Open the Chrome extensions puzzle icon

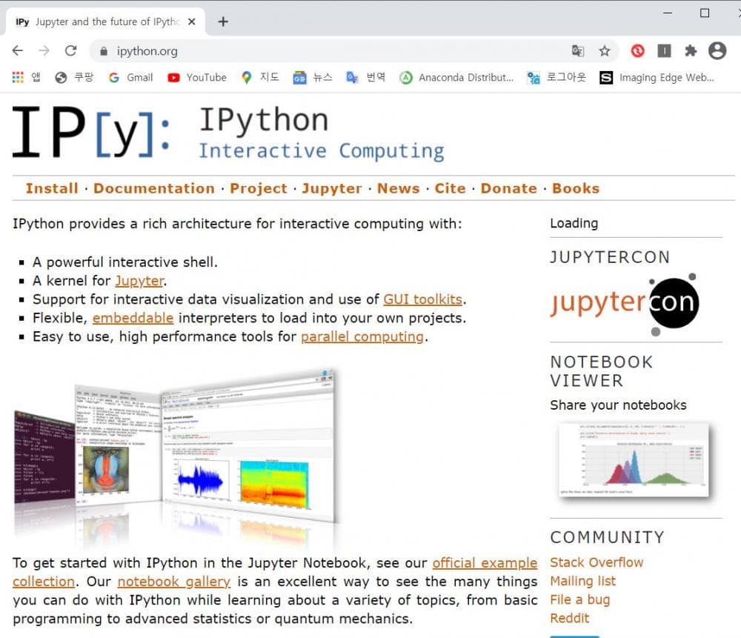[x=691, y=51]
